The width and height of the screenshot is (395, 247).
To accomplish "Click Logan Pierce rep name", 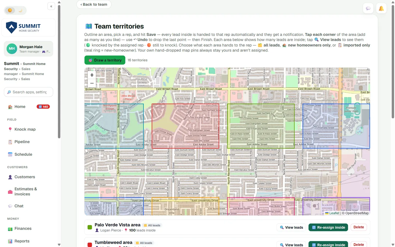I will (111, 230).
